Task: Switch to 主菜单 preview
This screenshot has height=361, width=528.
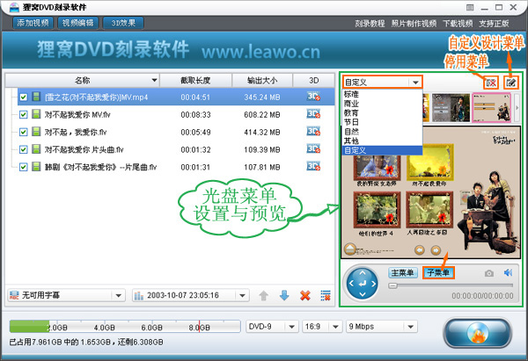Action: click(402, 272)
